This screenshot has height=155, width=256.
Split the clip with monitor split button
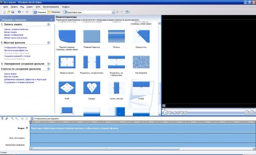coord(247,113)
